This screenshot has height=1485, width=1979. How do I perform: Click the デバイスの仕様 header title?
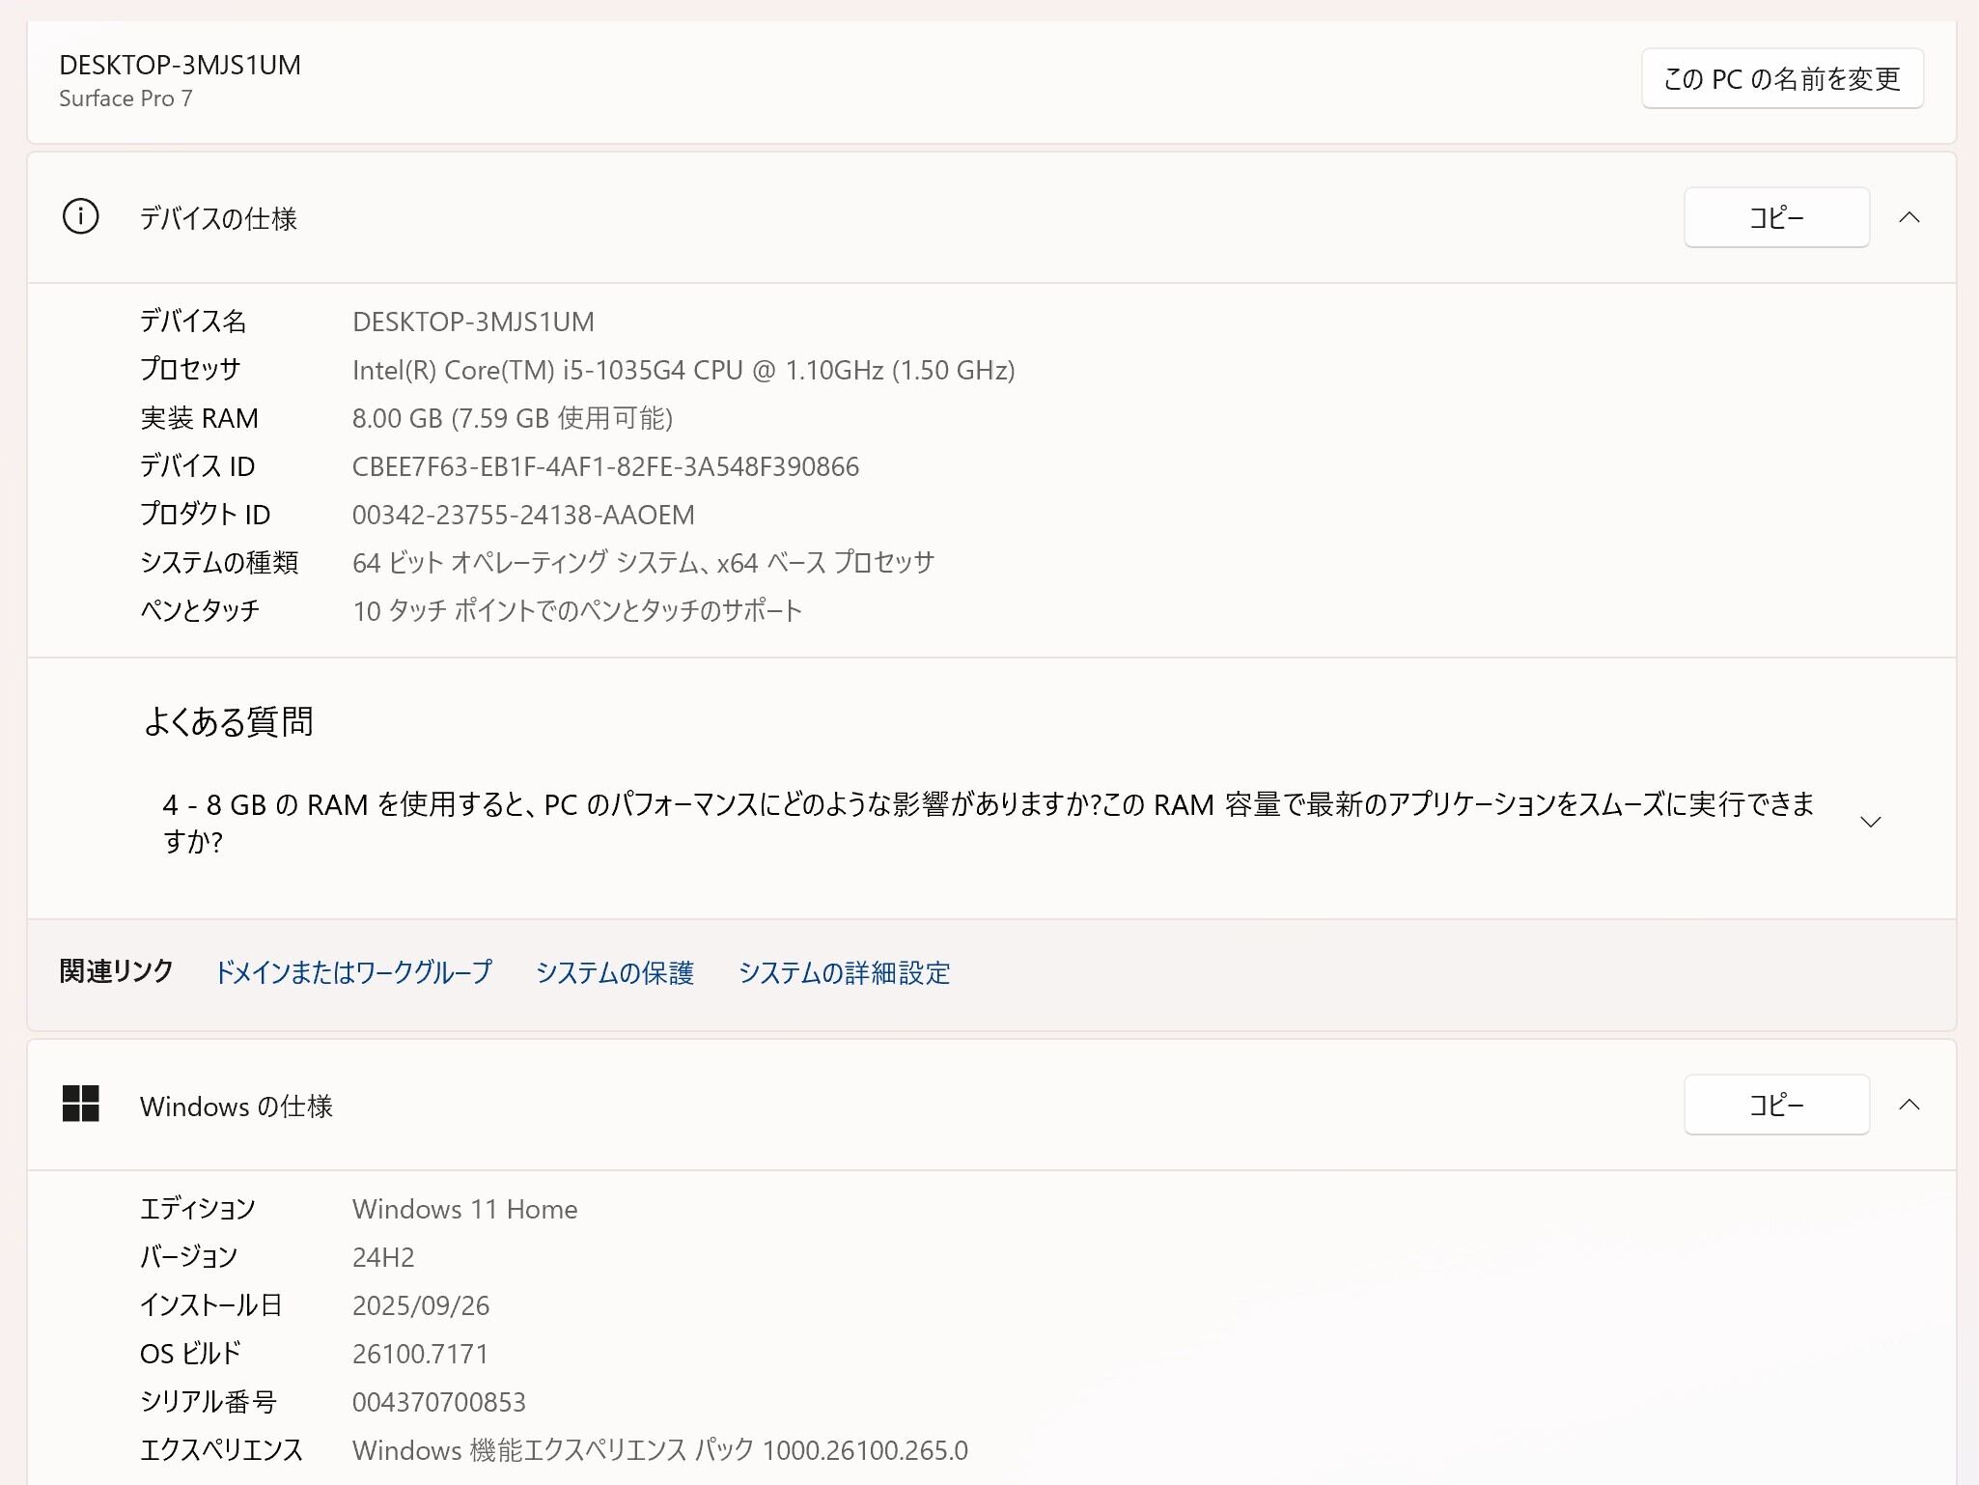pos(218,219)
